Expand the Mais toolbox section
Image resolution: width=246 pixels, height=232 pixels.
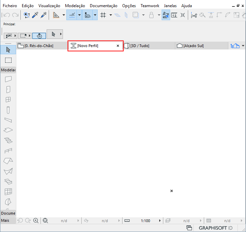click(8, 220)
